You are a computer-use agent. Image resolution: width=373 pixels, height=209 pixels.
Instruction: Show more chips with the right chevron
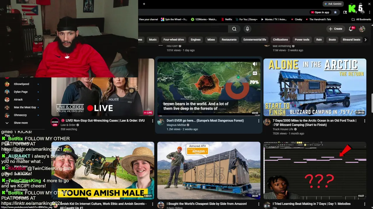pos(365,39)
